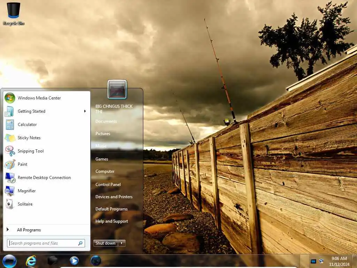Viewport: 357px width, 268px height.
Task: Open Games from Start menu
Action: pyautogui.click(x=102, y=159)
